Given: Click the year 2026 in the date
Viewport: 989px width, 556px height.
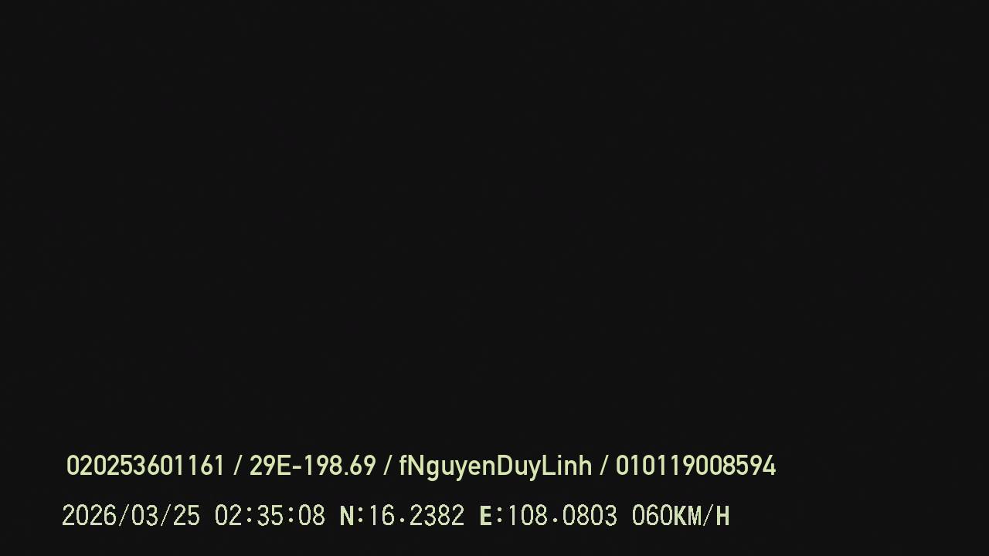Looking at the screenshot, I should coord(89,516).
